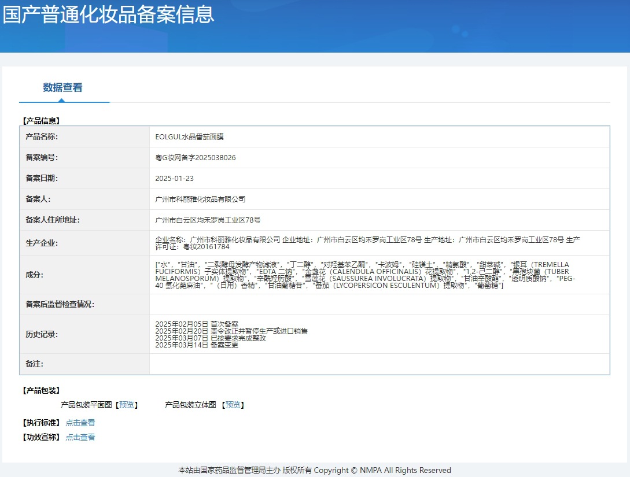Click the 【产品包装】 section heading
Image resolution: width=630 pixels, height=477 pixels.
click(x=41, y=390)
